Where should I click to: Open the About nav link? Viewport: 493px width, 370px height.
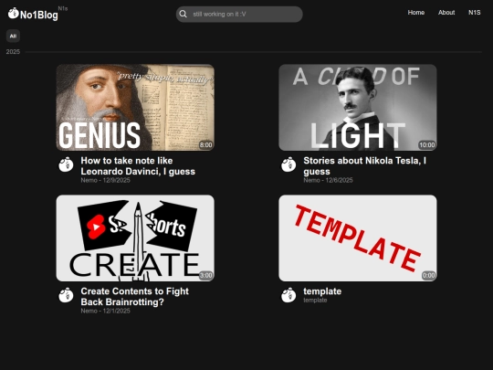[x=446, y=13]
